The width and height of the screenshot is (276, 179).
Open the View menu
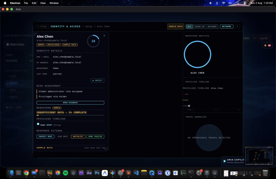(43, 3)
